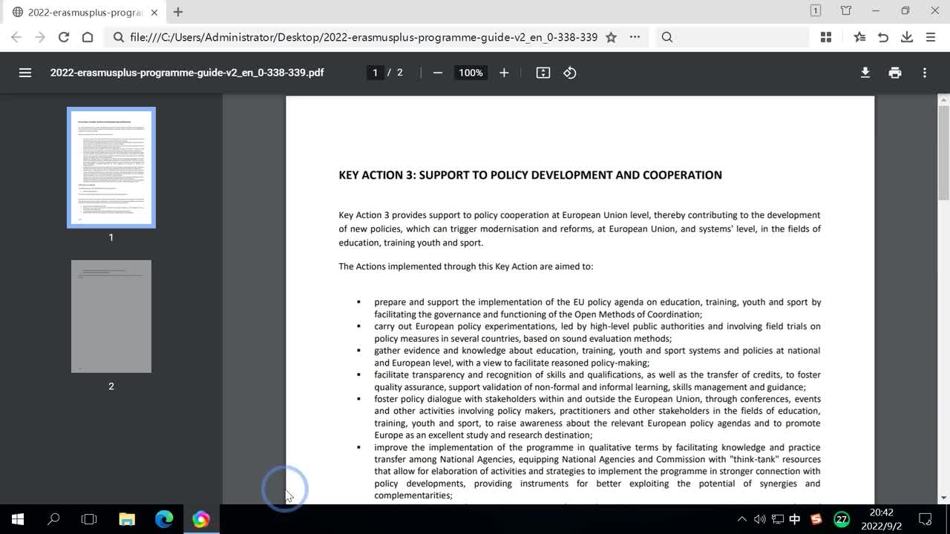Click the fit to page icon
950x534 pixels.
click(543, 73)
